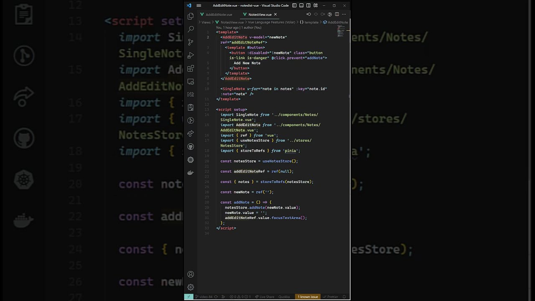Switch to the AddEditNote.vue tab
535x301 pixels.
coord(216,15)
